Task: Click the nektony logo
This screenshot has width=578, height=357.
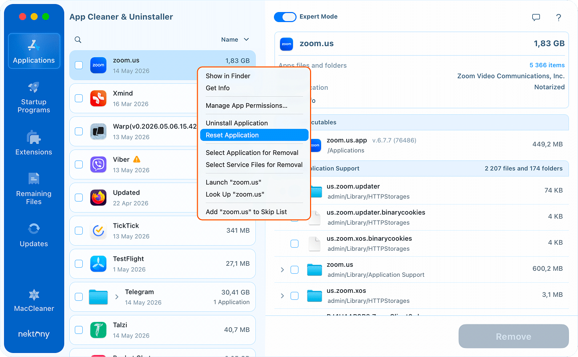Action: (x=34, y=334)
